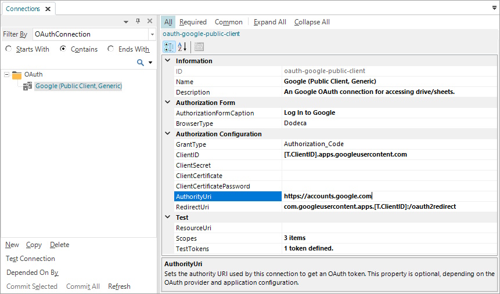Click Copy connection link

34,245
